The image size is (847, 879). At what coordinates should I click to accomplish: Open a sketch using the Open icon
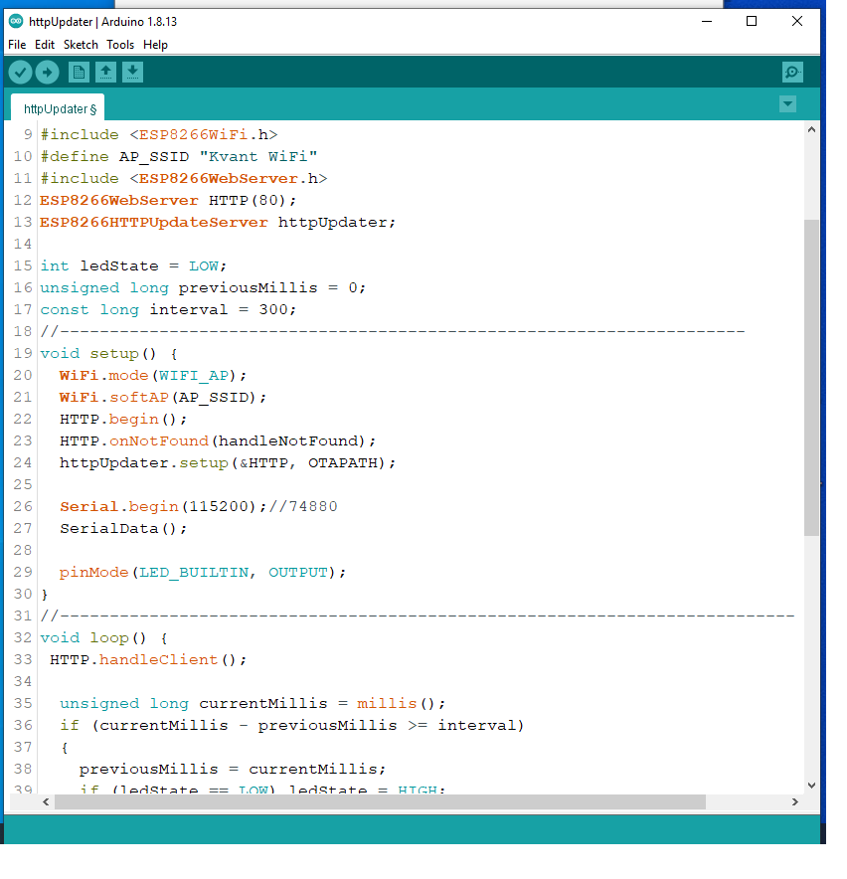[105, 73]
